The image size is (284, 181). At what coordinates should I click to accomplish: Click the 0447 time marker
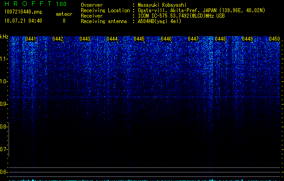[x=193, y=39]
